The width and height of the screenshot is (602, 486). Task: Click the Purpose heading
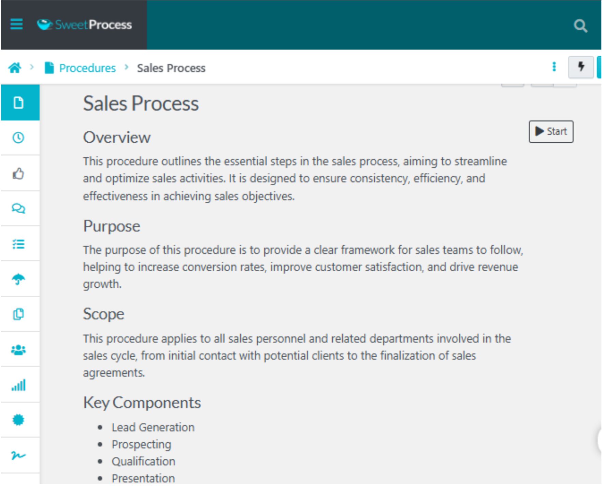click(112, 226)
